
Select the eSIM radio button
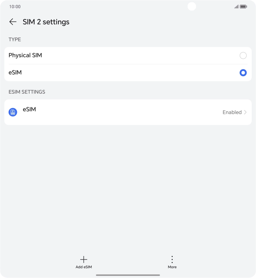(243, 73)
